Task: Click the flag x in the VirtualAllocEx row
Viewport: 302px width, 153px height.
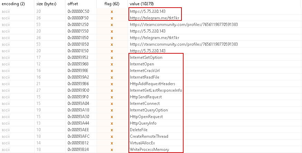Action: [112, 143]
